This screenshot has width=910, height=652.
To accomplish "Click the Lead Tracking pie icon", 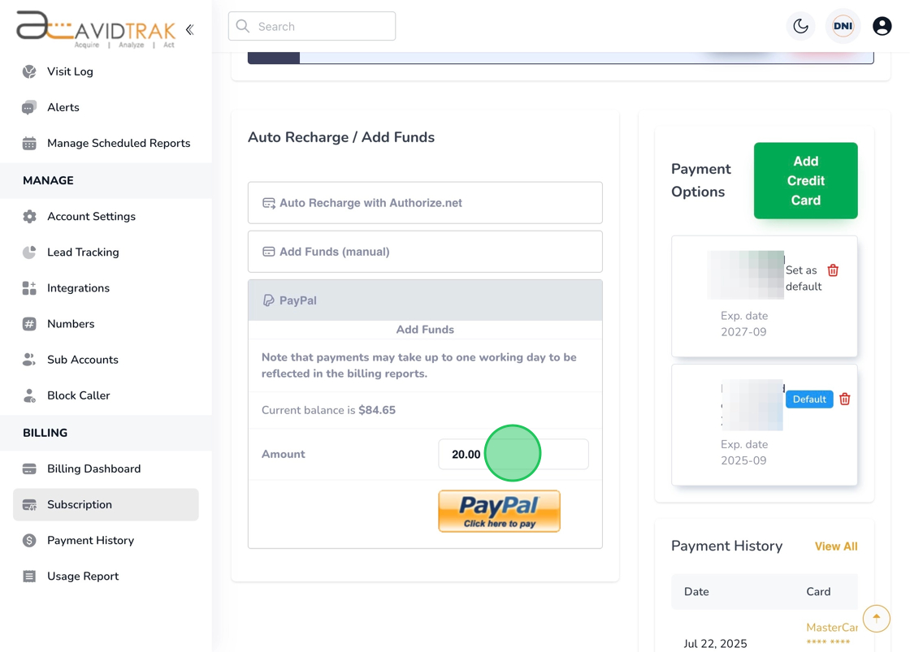I will (29, 253).
